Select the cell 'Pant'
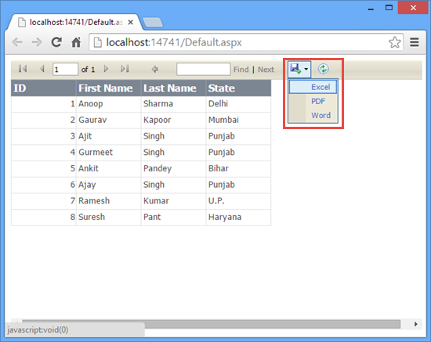Image resolution: width=431 pixels, height=342 pixels. [x=173, y=217]
